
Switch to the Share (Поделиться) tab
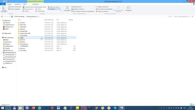pyautogui.click(x=17, y=4)
